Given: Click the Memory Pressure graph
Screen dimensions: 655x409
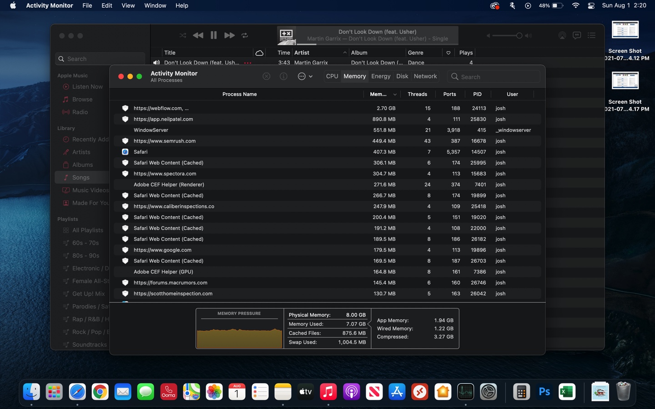Looking at the screenshot, I should (239, 333).
